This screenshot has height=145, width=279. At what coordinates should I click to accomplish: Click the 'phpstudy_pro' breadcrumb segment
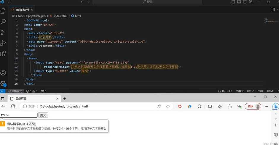[37, 16]
